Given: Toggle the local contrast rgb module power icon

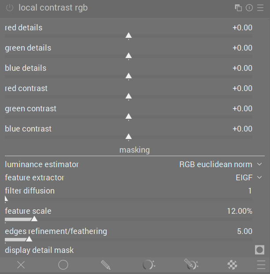Looking at the screenshot, I should click(10, 8).
